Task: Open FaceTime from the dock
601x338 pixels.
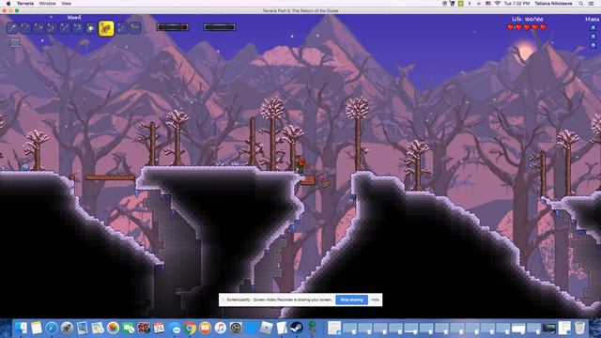Action: point(129,328)
